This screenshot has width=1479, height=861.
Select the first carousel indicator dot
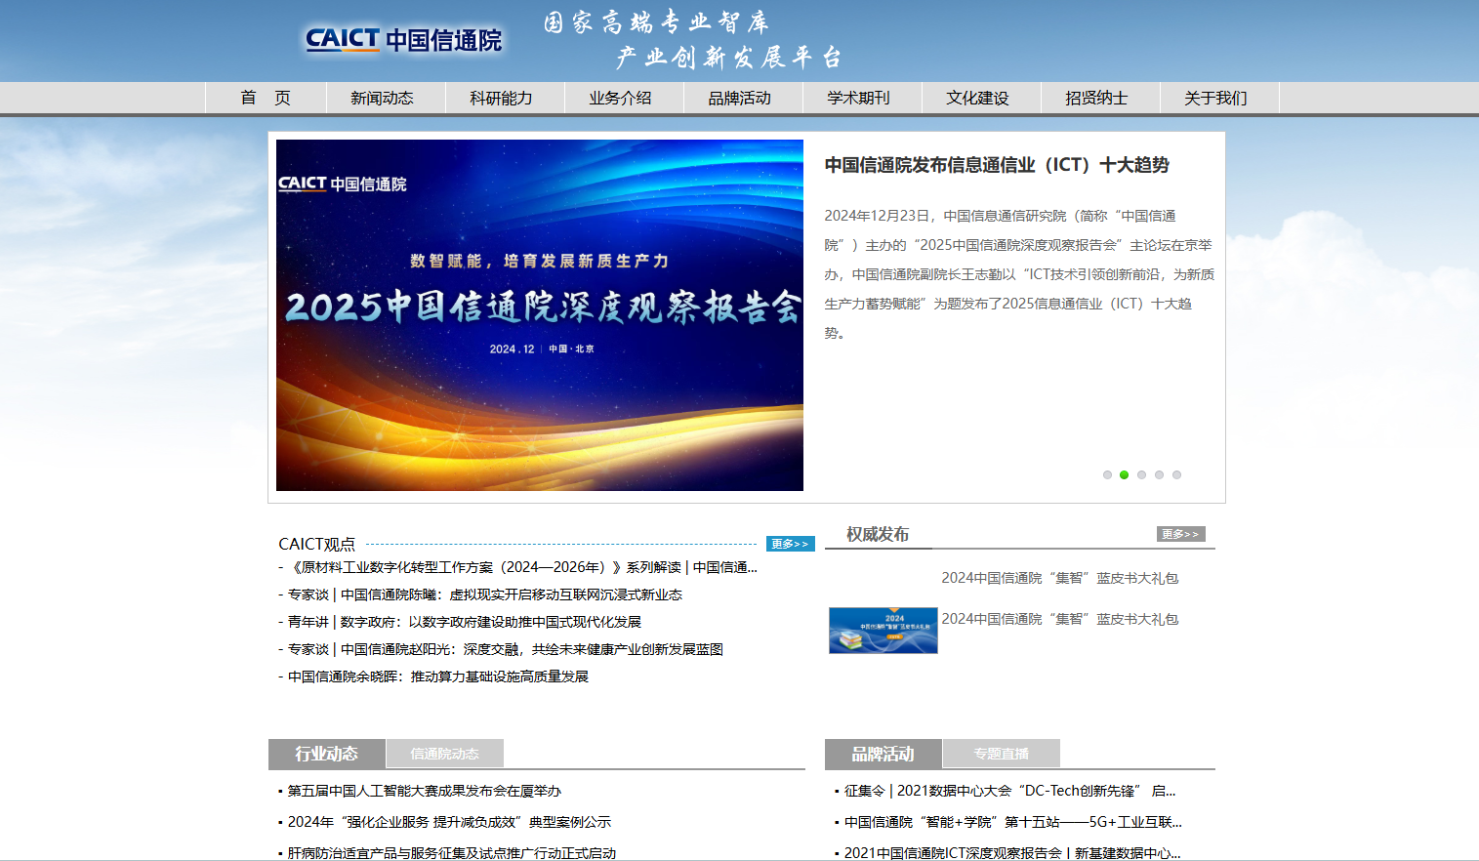point(1106,474)
